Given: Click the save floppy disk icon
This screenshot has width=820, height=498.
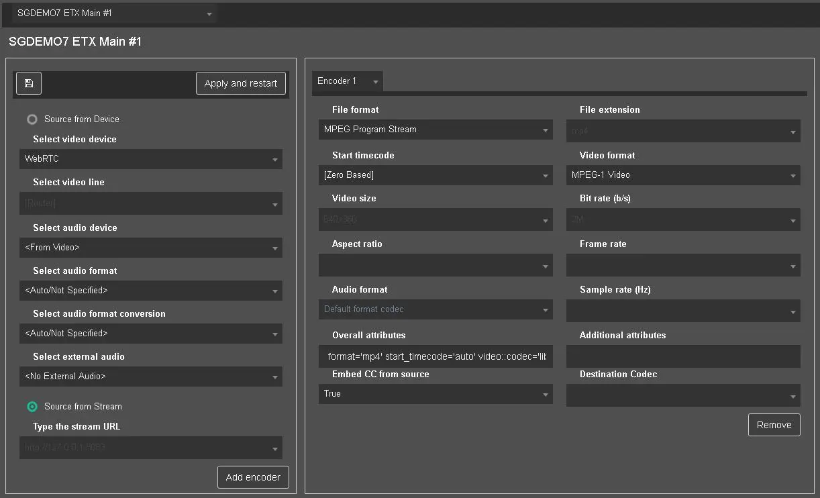Looking at the screenshot, I should click(28, 83).
